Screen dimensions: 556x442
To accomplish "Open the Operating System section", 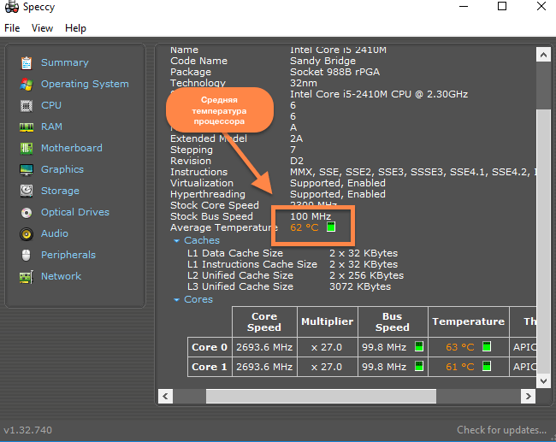I will [x=85, y=84].
